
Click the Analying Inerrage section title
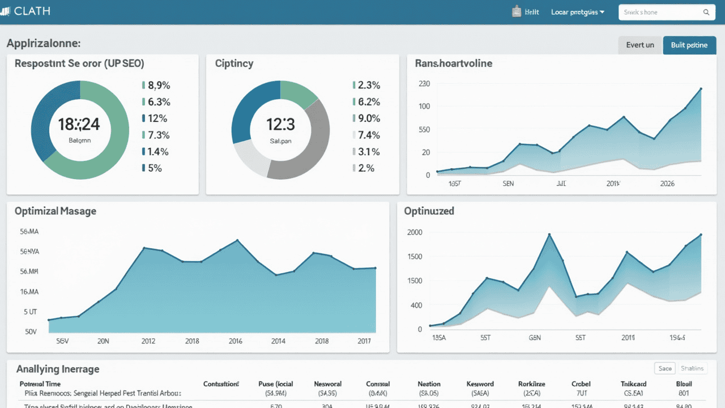(58, 369)
